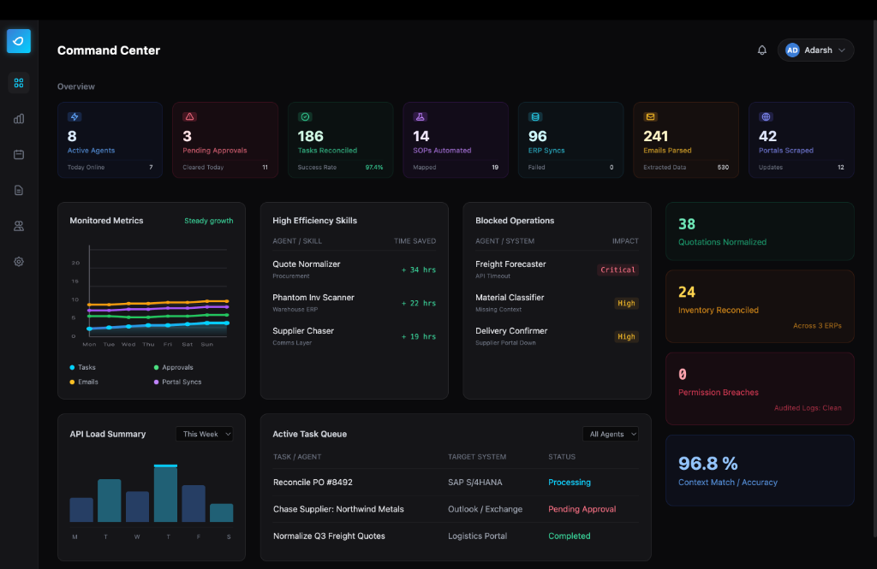Click the Steady growth label
The image size is (877, 569).
[209, 221]
